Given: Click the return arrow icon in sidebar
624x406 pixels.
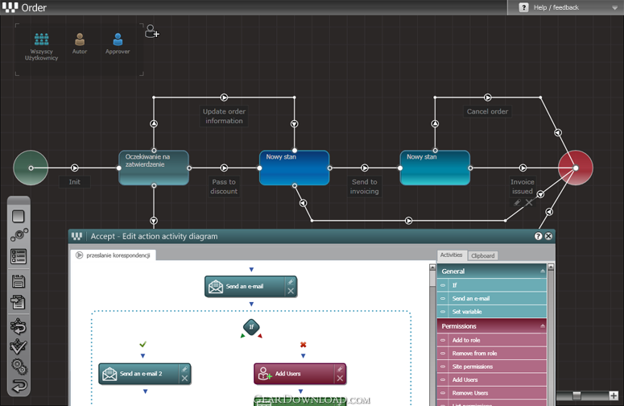Looking at the screenshot, I should 19,386.
